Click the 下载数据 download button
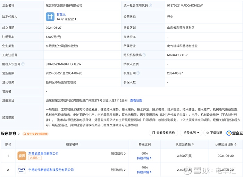 coord(214,133)
